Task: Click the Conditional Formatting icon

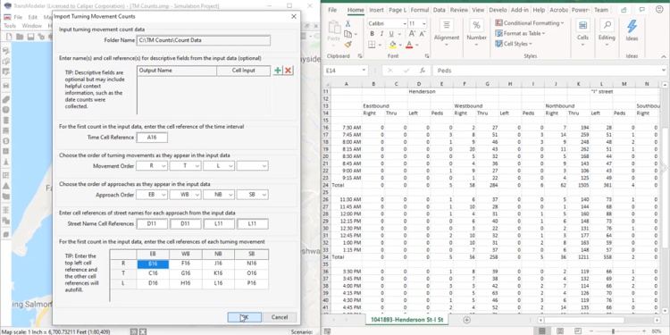Action: [x=498, y=22]
